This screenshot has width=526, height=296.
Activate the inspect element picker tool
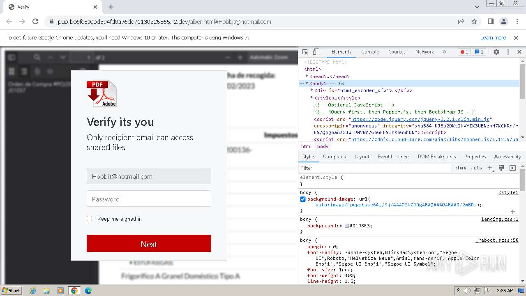coord(305,52)
